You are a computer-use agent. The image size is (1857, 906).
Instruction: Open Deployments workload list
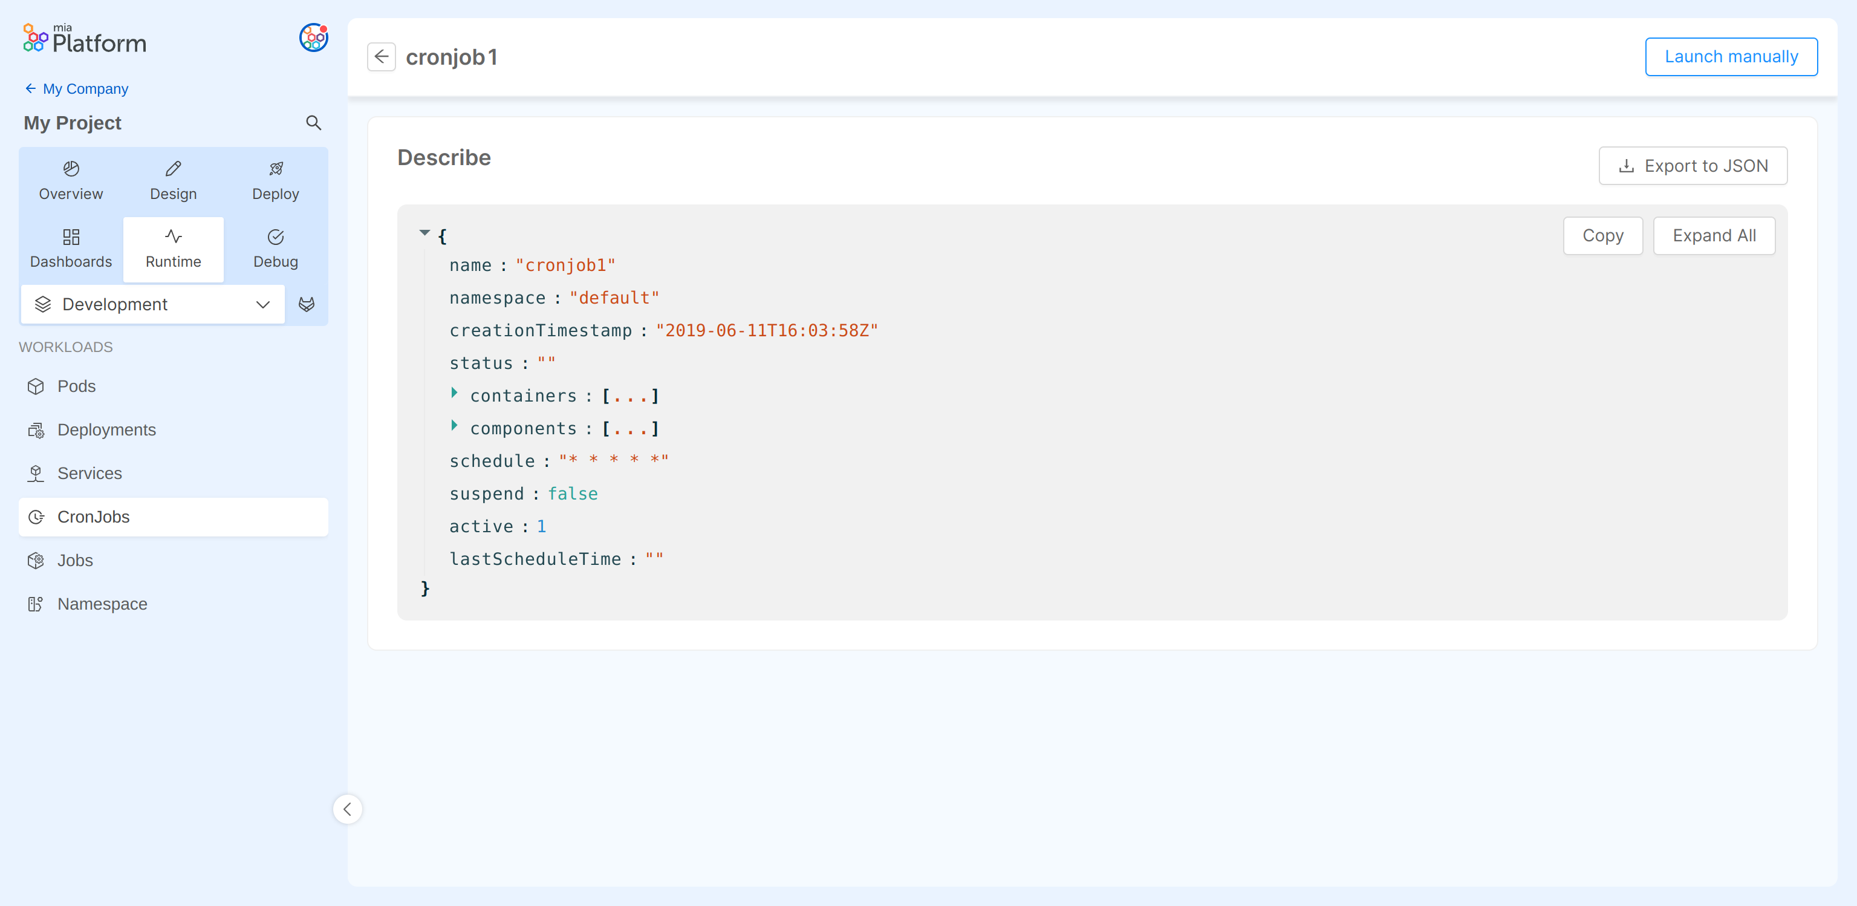coord(106,429)
